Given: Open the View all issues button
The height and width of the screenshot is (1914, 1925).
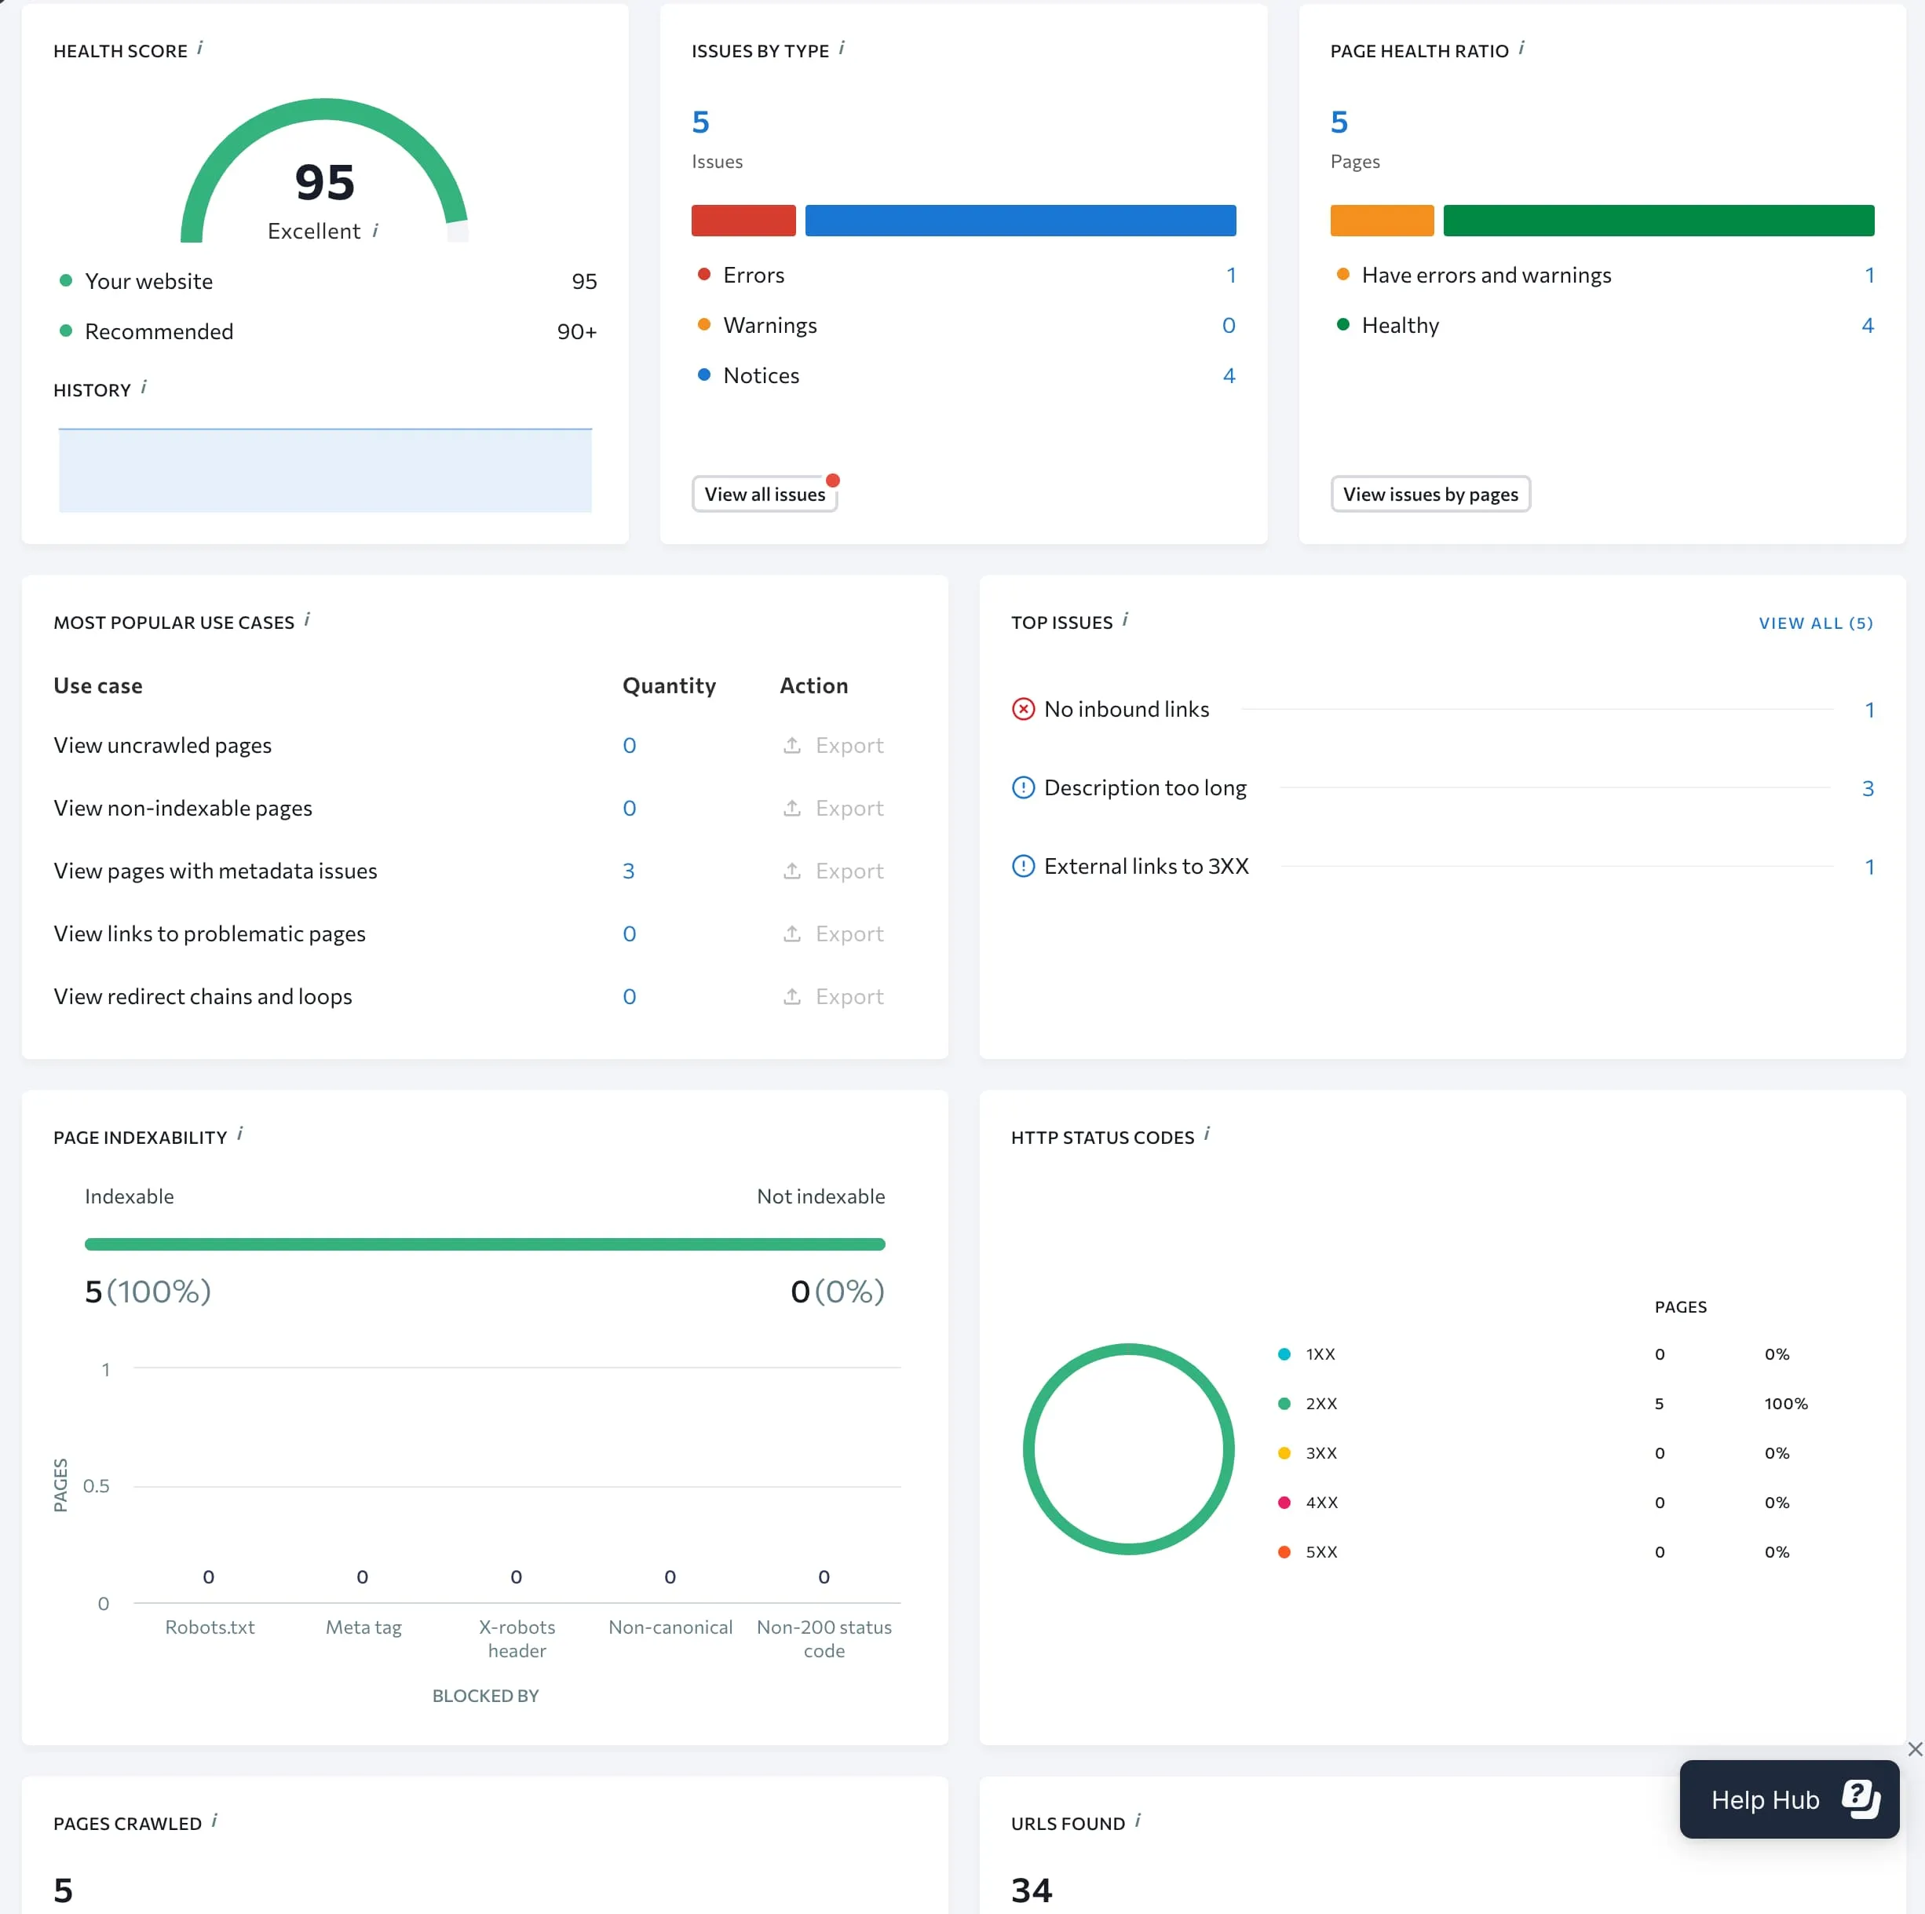Looking at the screenshot, I should pos(764,494).
